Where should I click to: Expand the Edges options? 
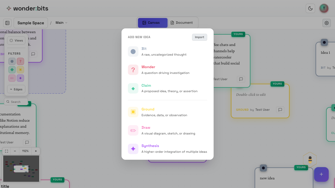16,89
